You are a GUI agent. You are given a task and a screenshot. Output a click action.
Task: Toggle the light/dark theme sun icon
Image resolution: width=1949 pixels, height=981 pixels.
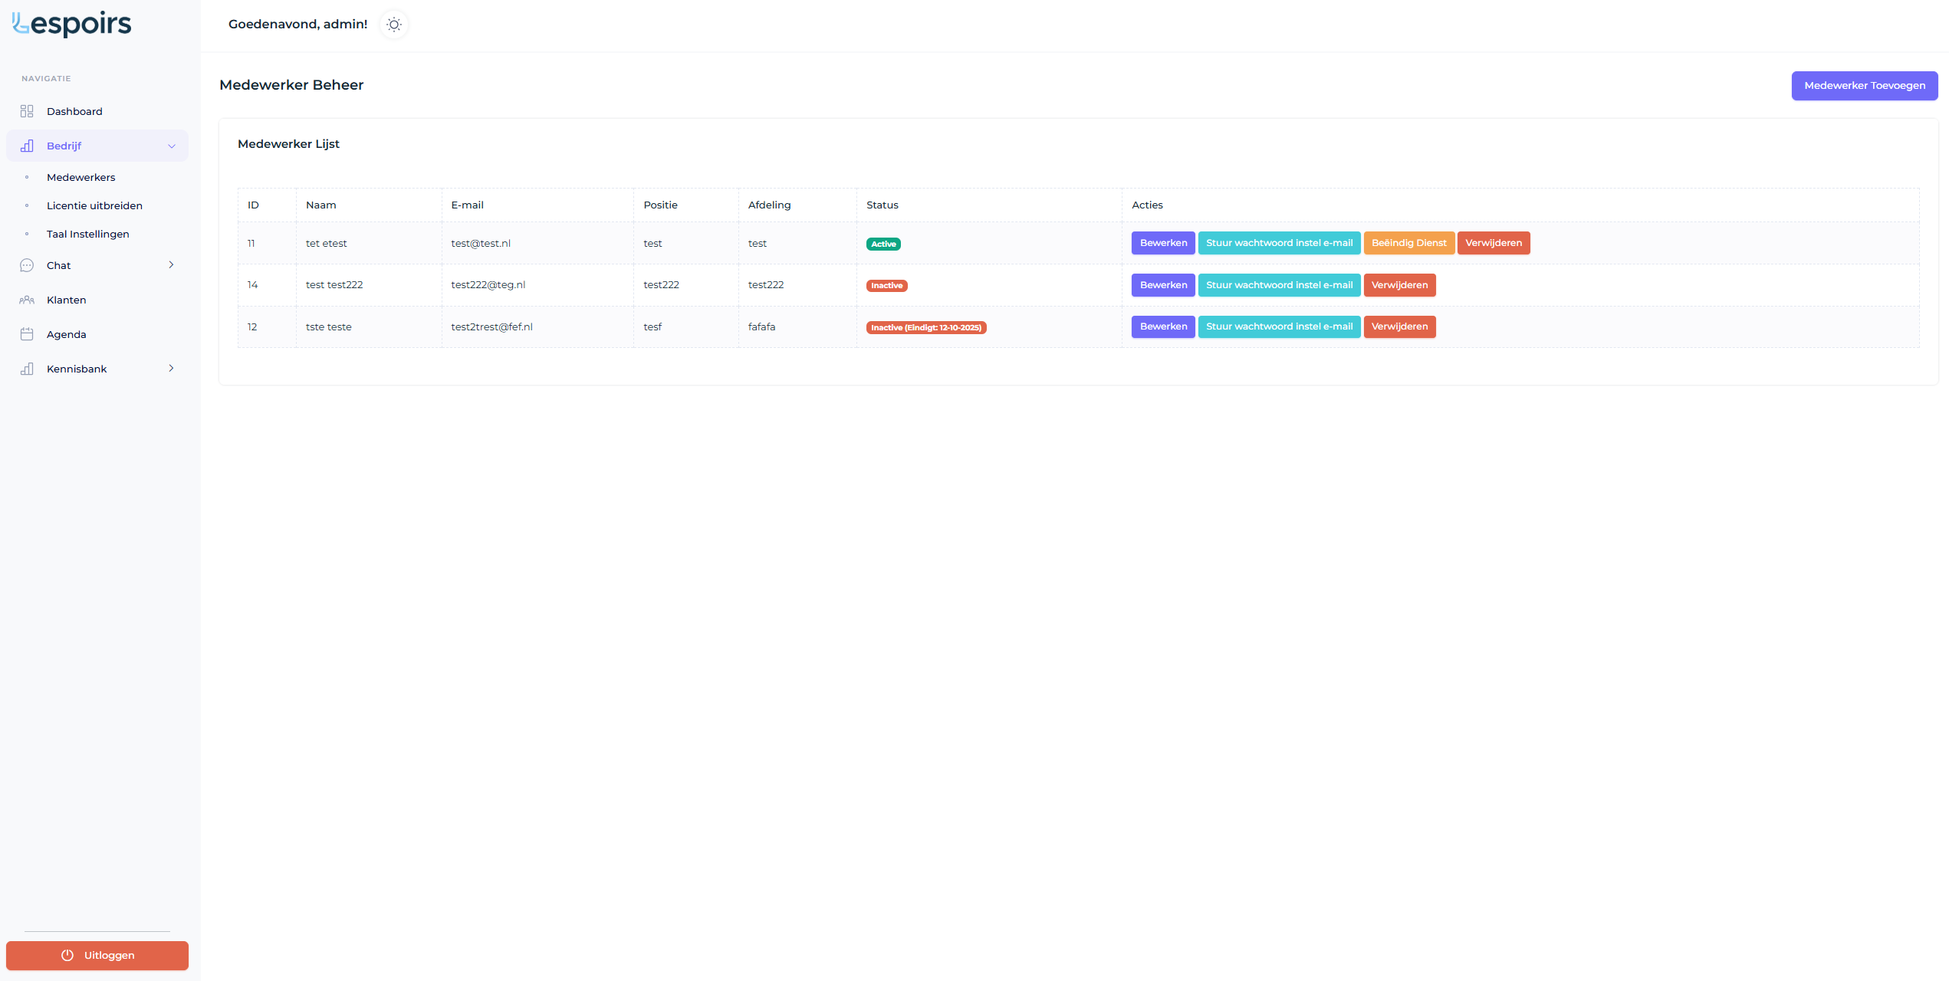394,25
